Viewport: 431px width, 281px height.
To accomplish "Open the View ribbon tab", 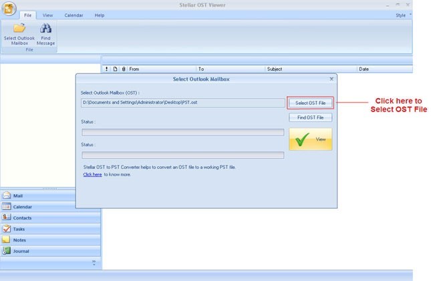I will [47, 15].
